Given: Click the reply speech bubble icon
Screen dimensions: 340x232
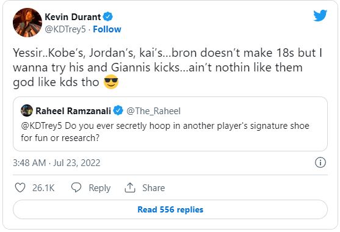Looking at the screenshot, I should point(76,187).
